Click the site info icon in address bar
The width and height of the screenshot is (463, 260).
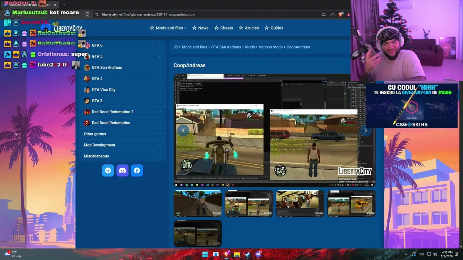tap(97, 14)
